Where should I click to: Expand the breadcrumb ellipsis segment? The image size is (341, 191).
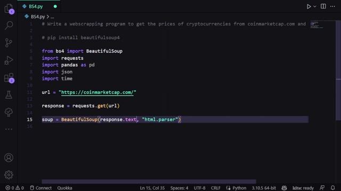pos(52,16)
